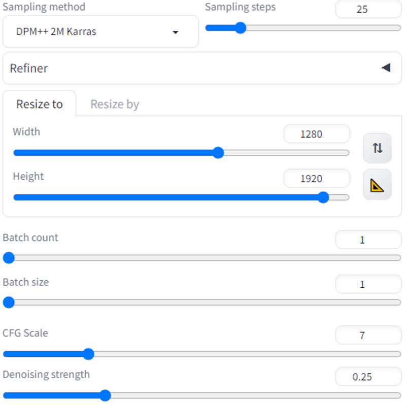Switch to the Resize by tab
Screen dimensions: 406x405
115,104
